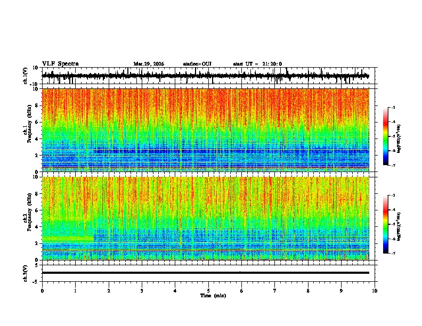The image size is (422, 326).
Task: Click the -7 label on ch.2 color scale
Action: tap(393, 253)
